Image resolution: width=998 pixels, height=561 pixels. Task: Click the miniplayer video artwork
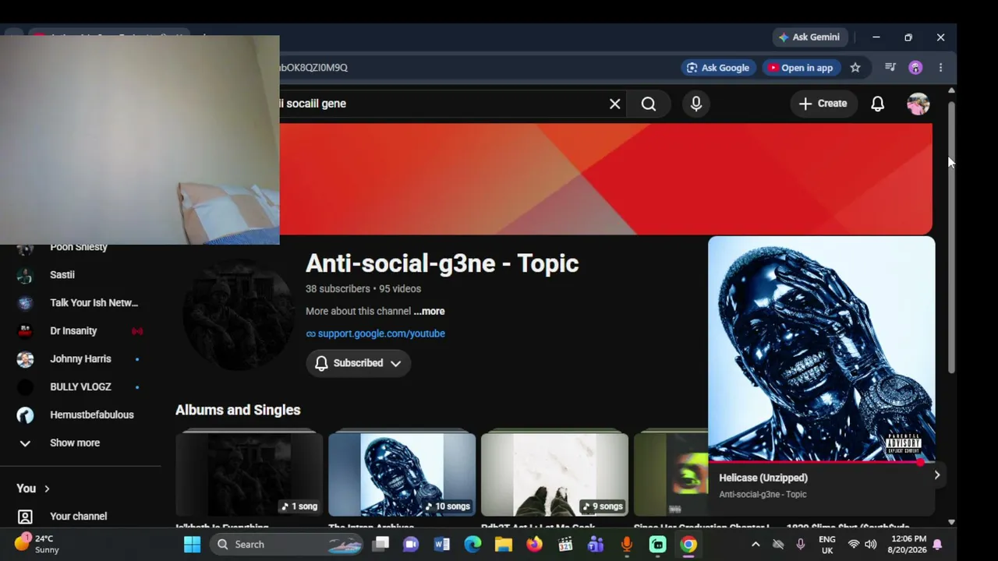(x=821, y=349)
